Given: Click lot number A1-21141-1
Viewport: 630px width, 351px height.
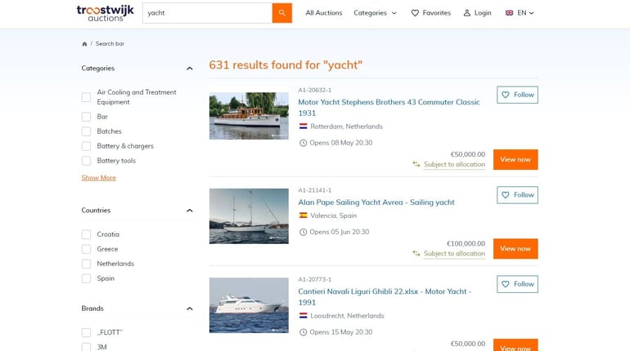Looking at the screenshot, I should click(315, 190).
